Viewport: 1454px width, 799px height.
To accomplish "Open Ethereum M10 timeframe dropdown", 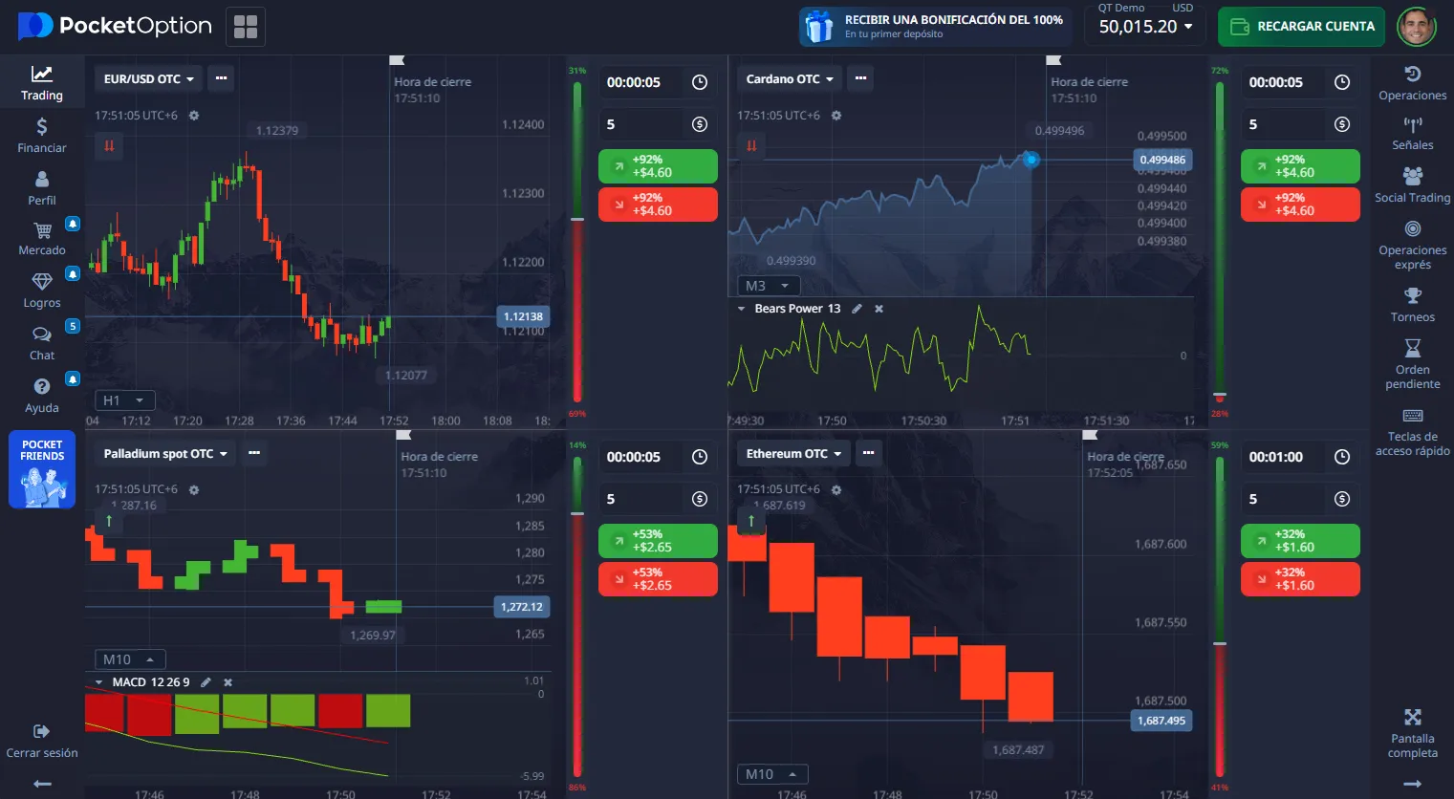I will [772, 774].
